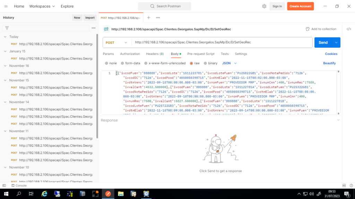Viewport: 355px width, 199px height.
Task: Open Task View on the taskbar
Action: (x=31, y=194)
